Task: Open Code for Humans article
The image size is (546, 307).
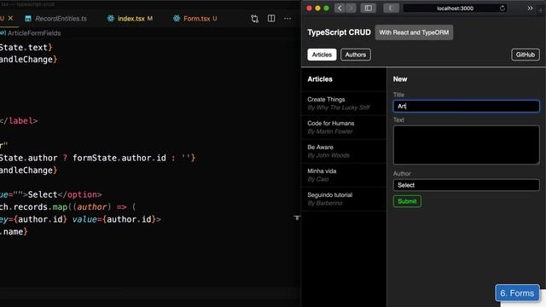Action: (x=344, y=127)
